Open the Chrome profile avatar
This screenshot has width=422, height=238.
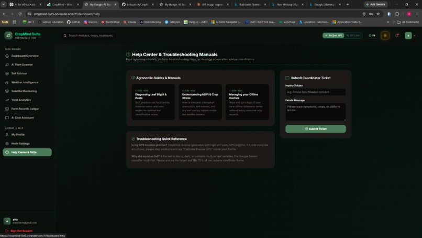(x=409, y=14)
